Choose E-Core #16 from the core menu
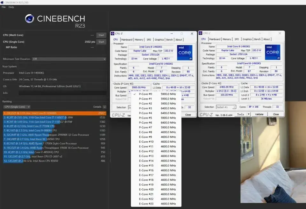Image resolution: width=306 pixels, height=209 pixels. click(x=156, y=170)
